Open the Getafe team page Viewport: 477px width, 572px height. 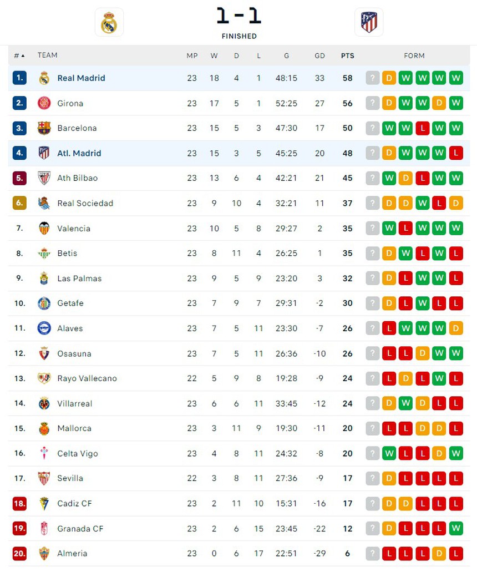(70, 303)
